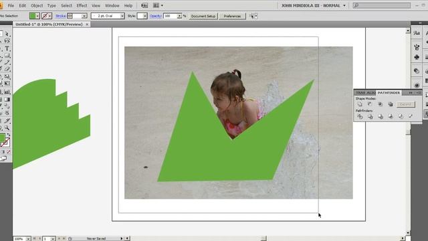The height and width of the screenshot is (241, 428).
Task: Open the Brushes panel icon in dock
Action: tap(417, 47)
